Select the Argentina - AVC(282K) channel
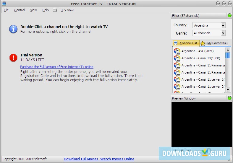 tap(199, 51)
